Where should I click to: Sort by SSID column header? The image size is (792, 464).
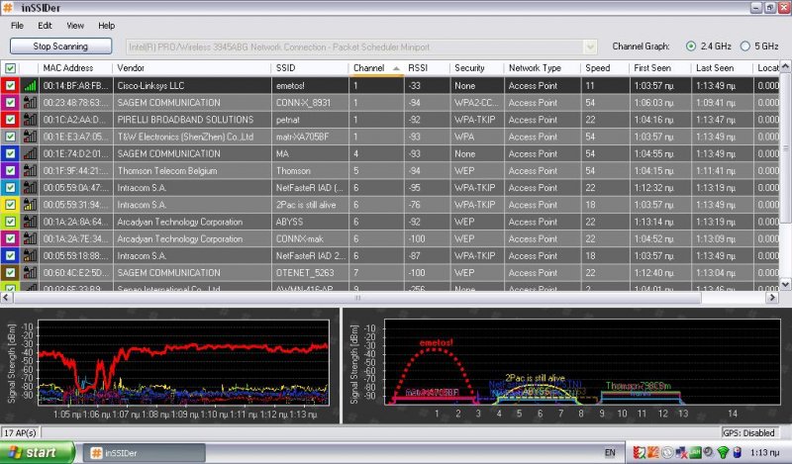pos(310,68)
